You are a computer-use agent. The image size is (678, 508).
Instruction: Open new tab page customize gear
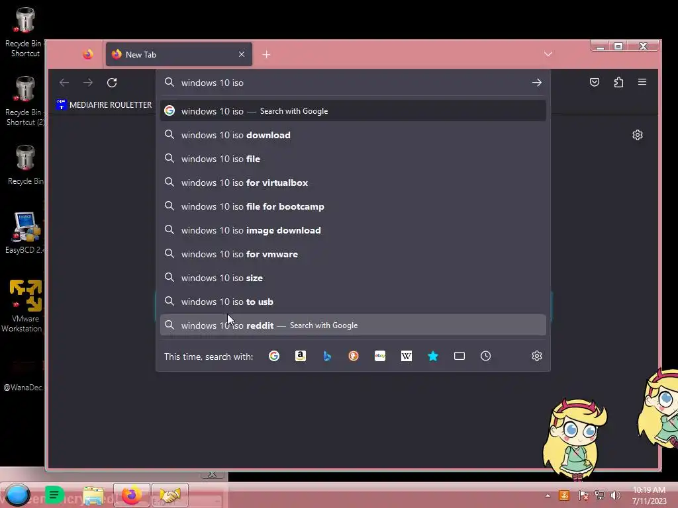(x=638, y=135)
